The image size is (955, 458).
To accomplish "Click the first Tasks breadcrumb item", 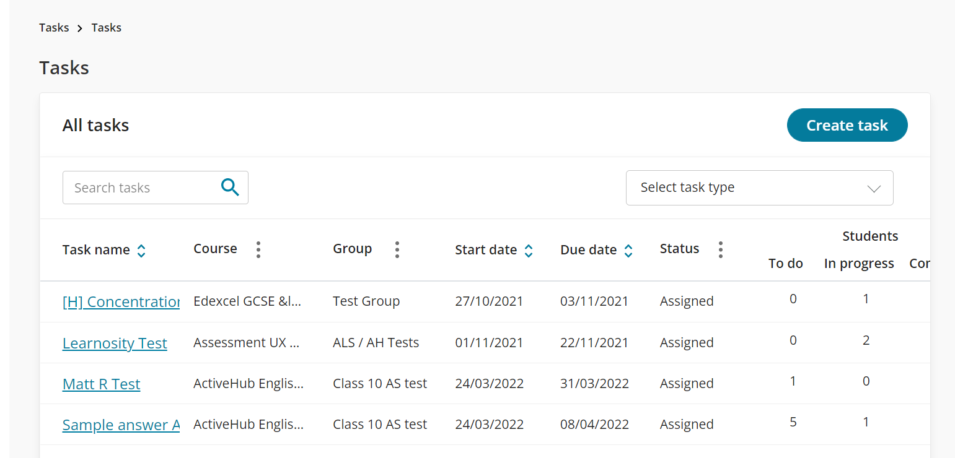I will coord(54,27).
